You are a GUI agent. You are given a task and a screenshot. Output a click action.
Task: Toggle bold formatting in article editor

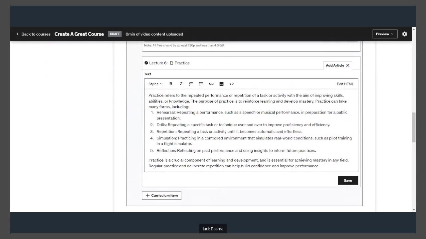point(171,84)
